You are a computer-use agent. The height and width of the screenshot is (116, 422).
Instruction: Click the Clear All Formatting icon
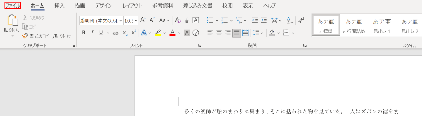click(x=177, y=20)
